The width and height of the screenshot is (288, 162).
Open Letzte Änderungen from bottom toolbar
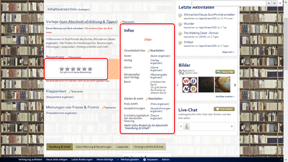click(82, 159)
